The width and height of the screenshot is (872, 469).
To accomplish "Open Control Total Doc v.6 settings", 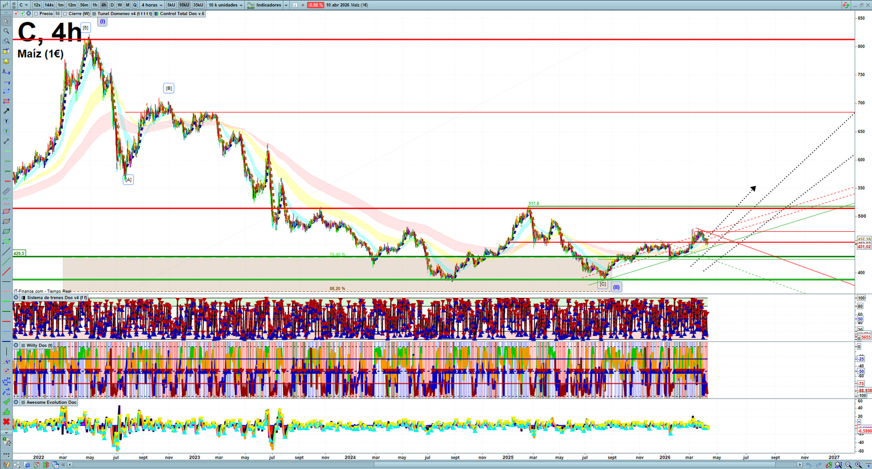I will point(182,14).
